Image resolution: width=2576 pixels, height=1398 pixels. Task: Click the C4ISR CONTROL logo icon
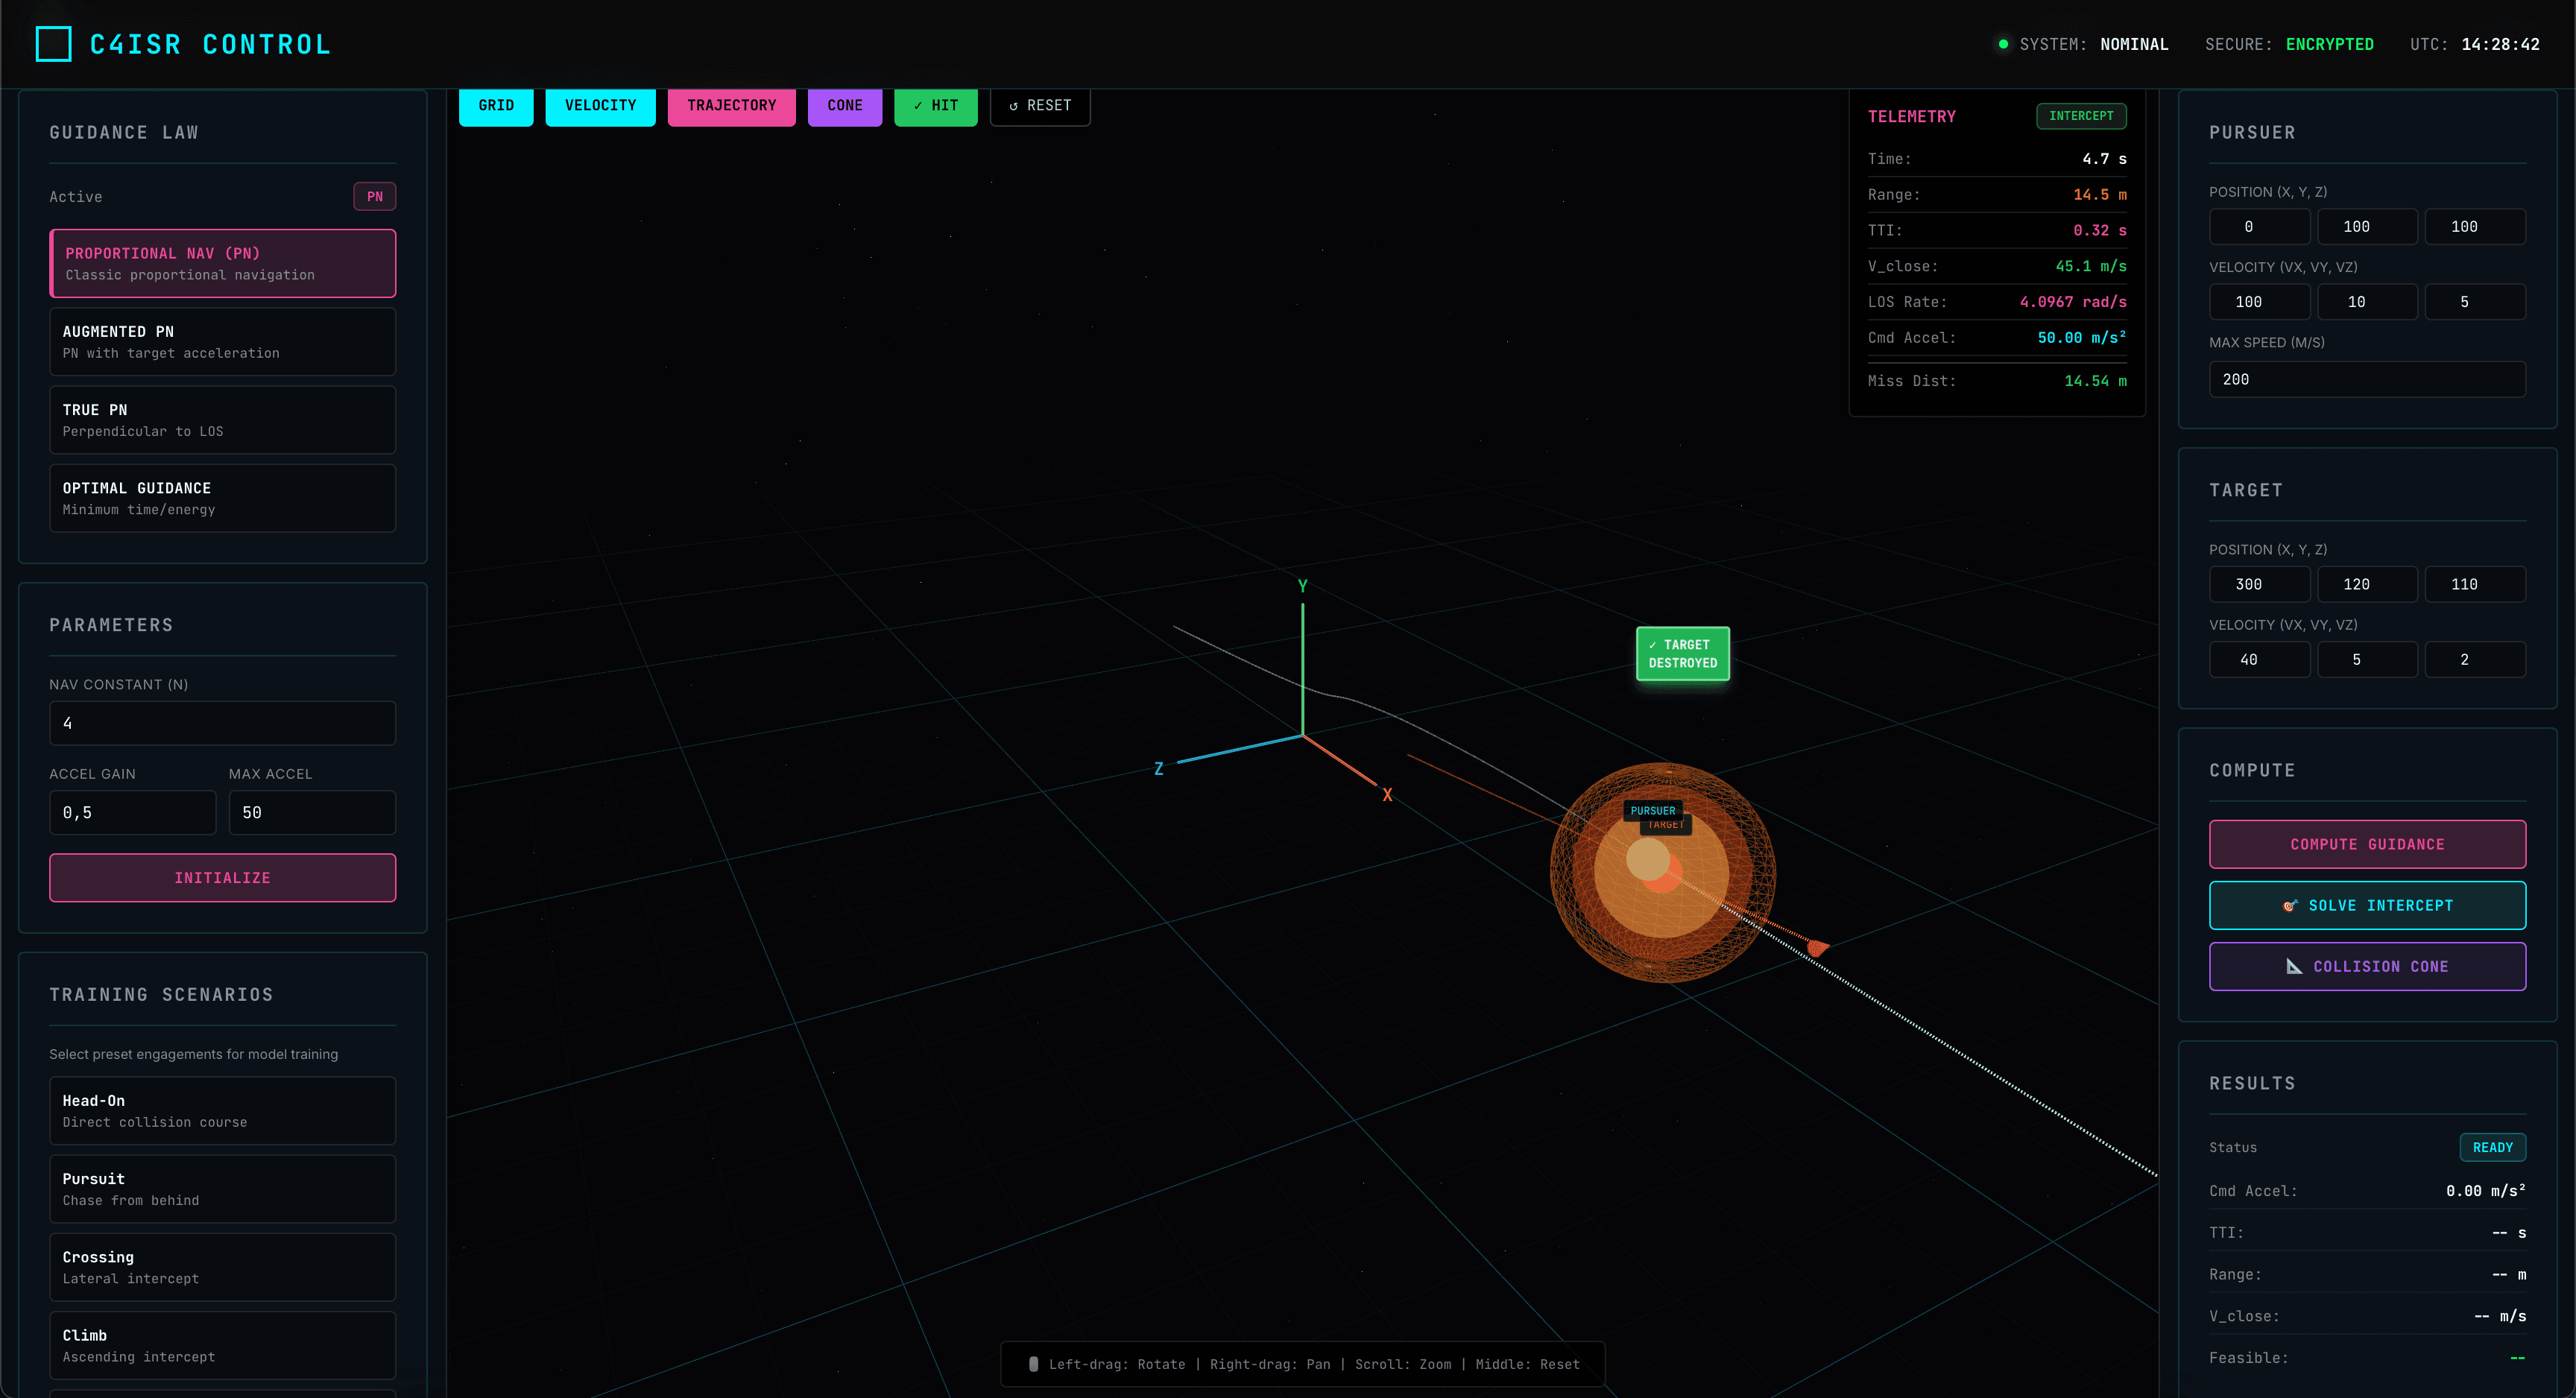53,43
